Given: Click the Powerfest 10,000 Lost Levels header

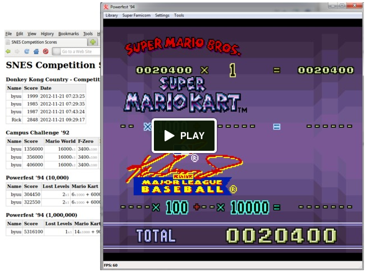Looking at the screenshot, I should point(56,186).
